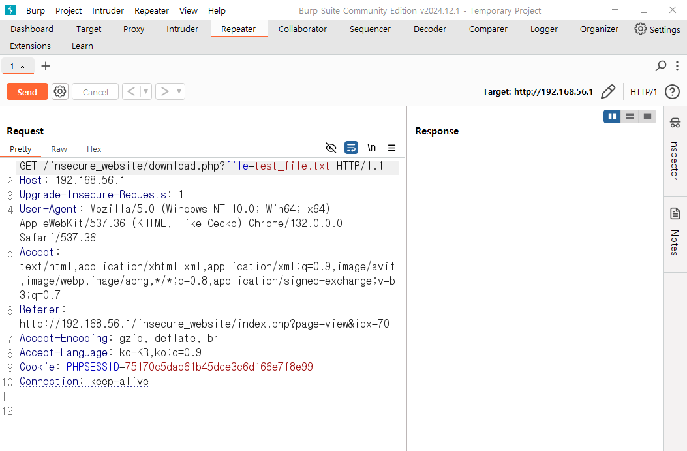Viewport: 687px width, 451px height.
Task: Toggle showing non-printable \n characters
Action: [371, 148]
